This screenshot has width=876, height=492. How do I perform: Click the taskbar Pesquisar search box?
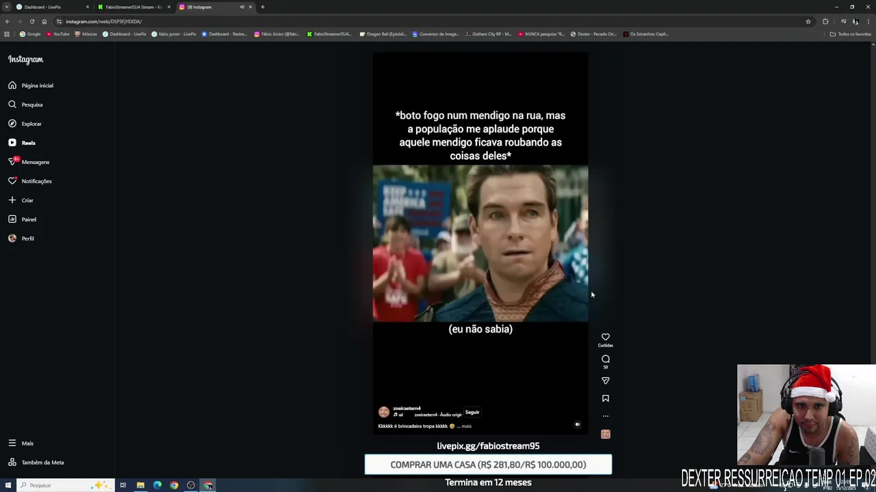pos(63,485)
